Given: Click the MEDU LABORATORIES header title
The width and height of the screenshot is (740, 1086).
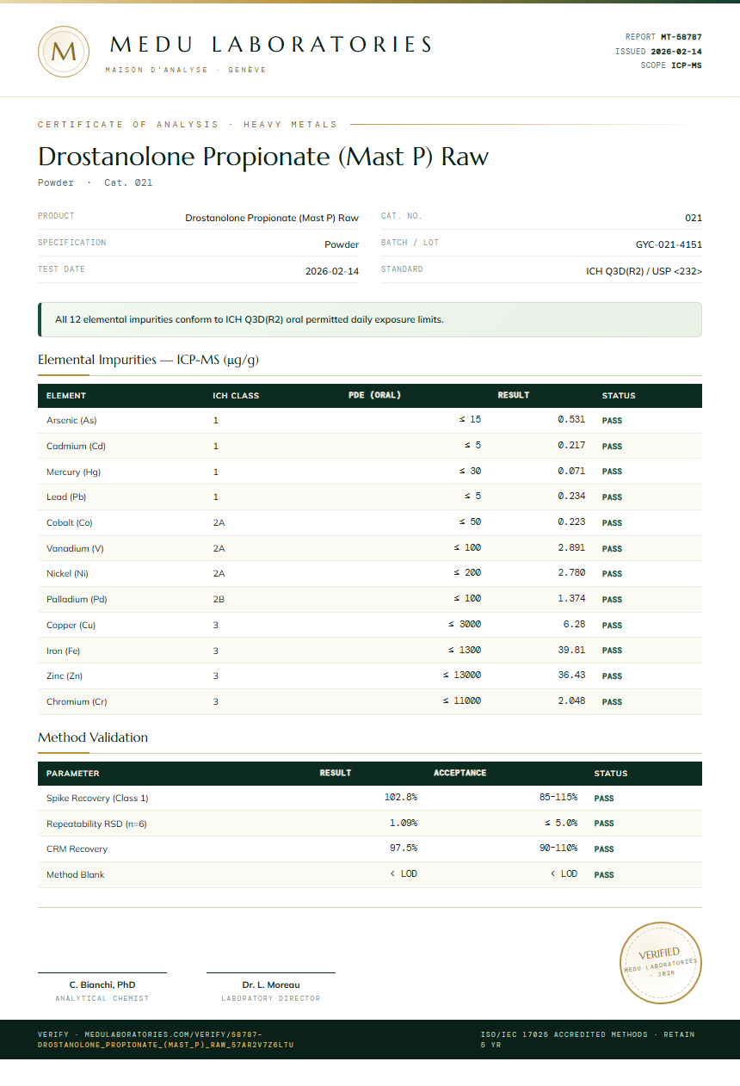Looking at the screenshot, I should point(271,45).
